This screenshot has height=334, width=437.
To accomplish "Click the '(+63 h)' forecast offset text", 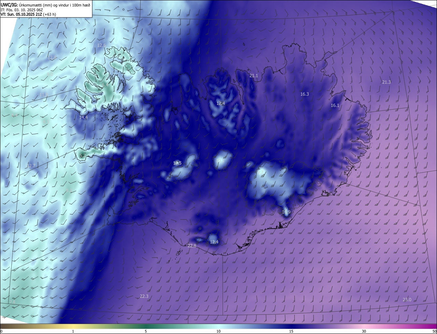I will tap(50, 14).
